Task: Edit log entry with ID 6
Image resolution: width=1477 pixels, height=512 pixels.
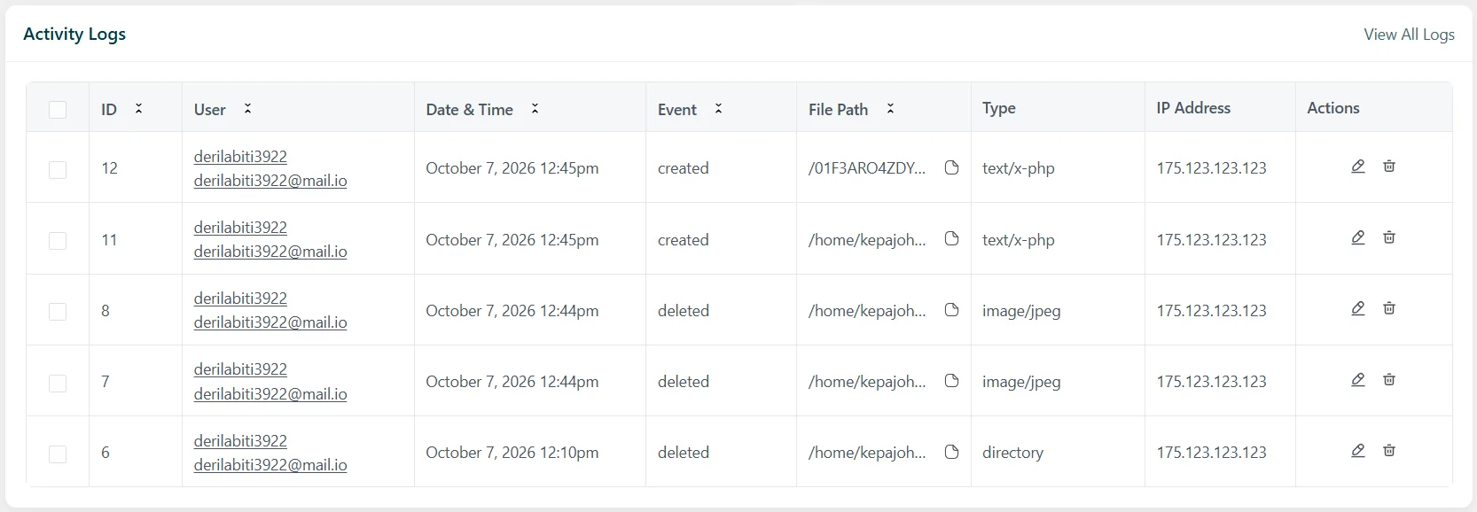Action: click(x=1357, y=451)
